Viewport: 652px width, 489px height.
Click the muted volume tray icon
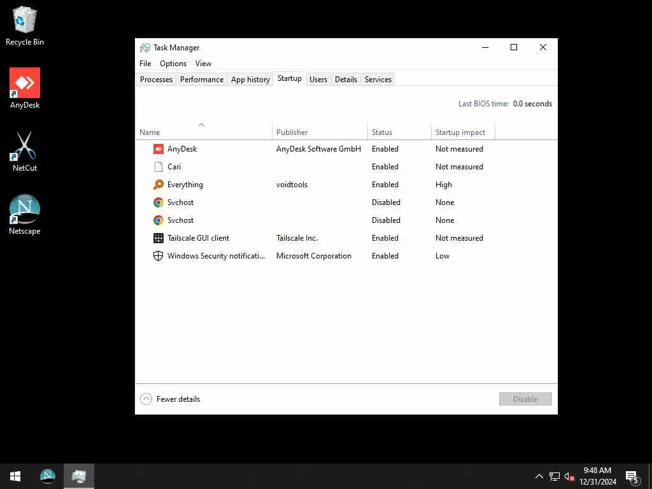569,476
